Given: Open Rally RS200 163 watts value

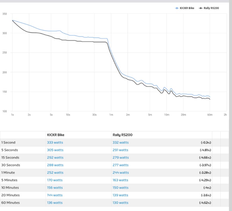Looking at the screenshot, I should [121, 180].
